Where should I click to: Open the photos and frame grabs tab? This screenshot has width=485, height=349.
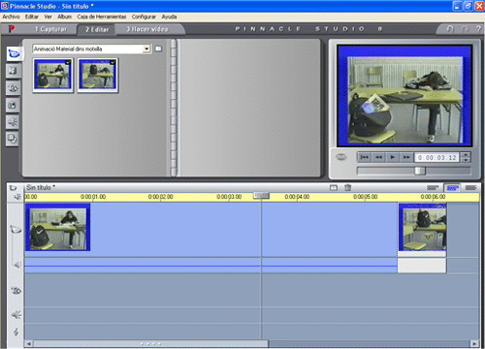coord(13,105)
